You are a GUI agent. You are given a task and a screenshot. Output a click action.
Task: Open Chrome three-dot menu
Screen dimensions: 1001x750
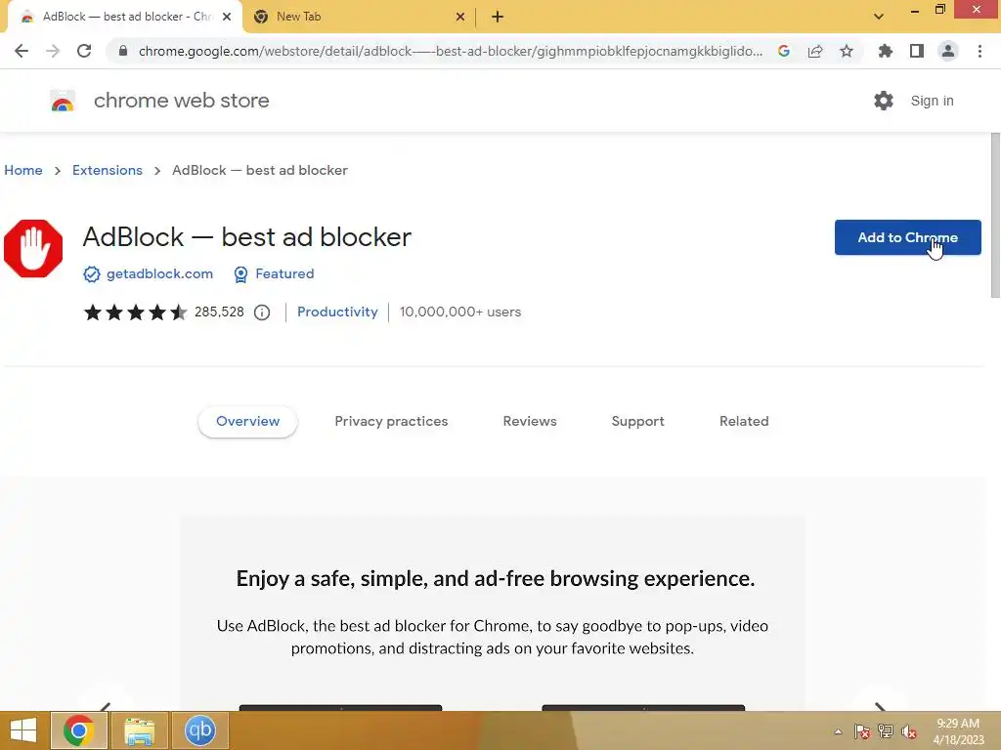979,51
